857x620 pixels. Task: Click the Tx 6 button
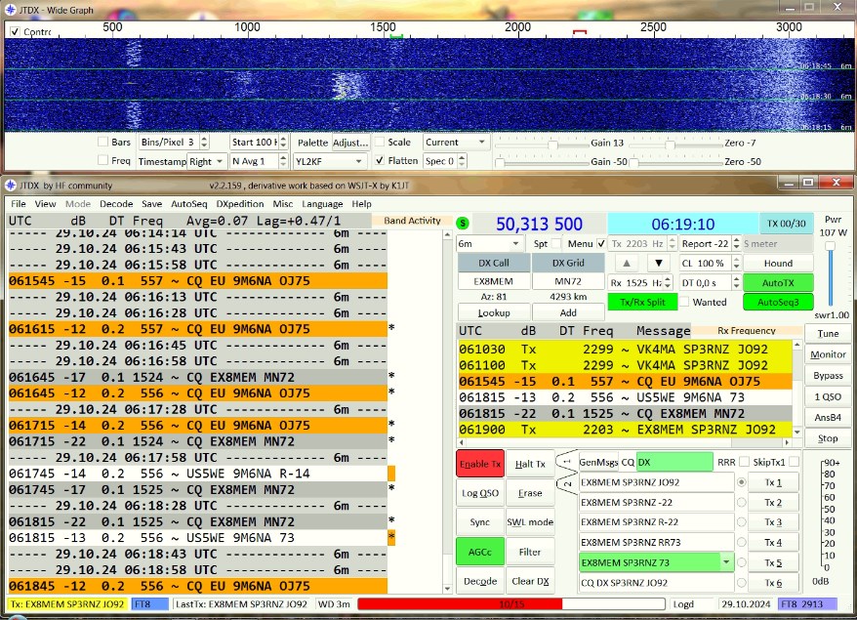[x=773, y=582]
